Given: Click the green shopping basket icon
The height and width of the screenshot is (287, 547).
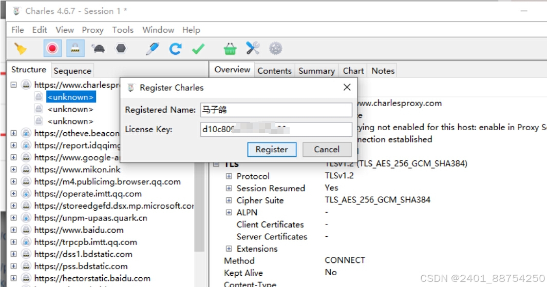Looking at the screenshot, I should pos(230,48).
